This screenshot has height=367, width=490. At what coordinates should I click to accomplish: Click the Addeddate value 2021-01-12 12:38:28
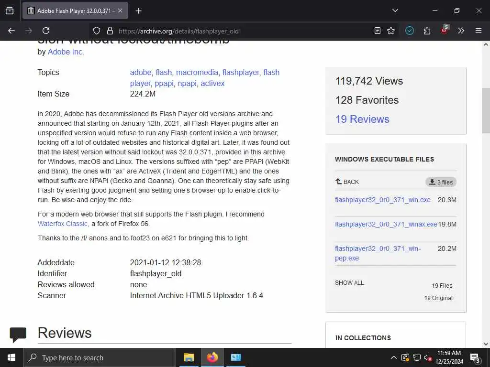tap(166, 262)
